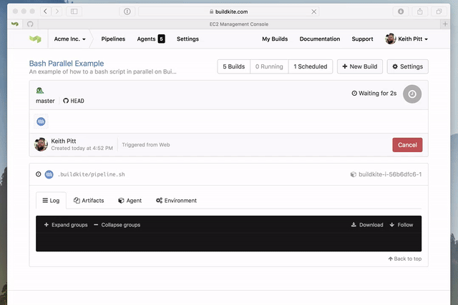Open the Keith Pitt user dropdown
Screen dimensions: 458x305
point(406,39)
